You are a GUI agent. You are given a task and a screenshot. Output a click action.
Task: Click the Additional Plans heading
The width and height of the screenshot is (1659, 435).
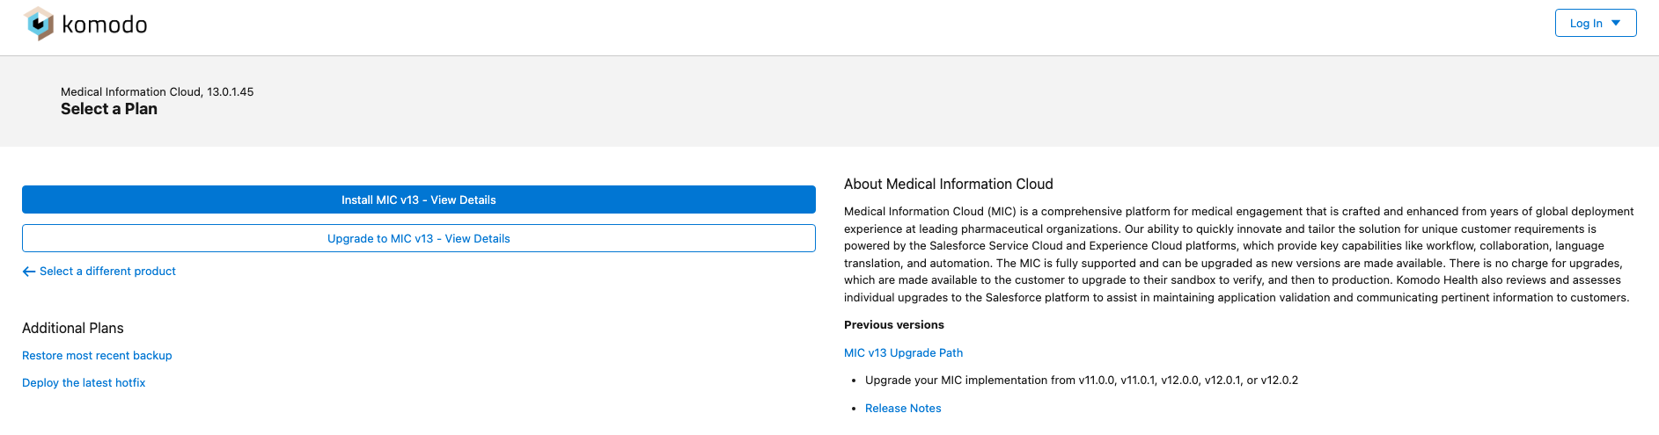(73, 328)
